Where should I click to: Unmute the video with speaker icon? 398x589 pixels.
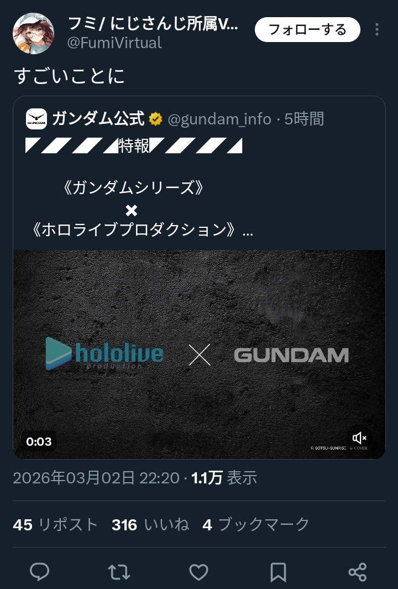click(x=359, y=437)
